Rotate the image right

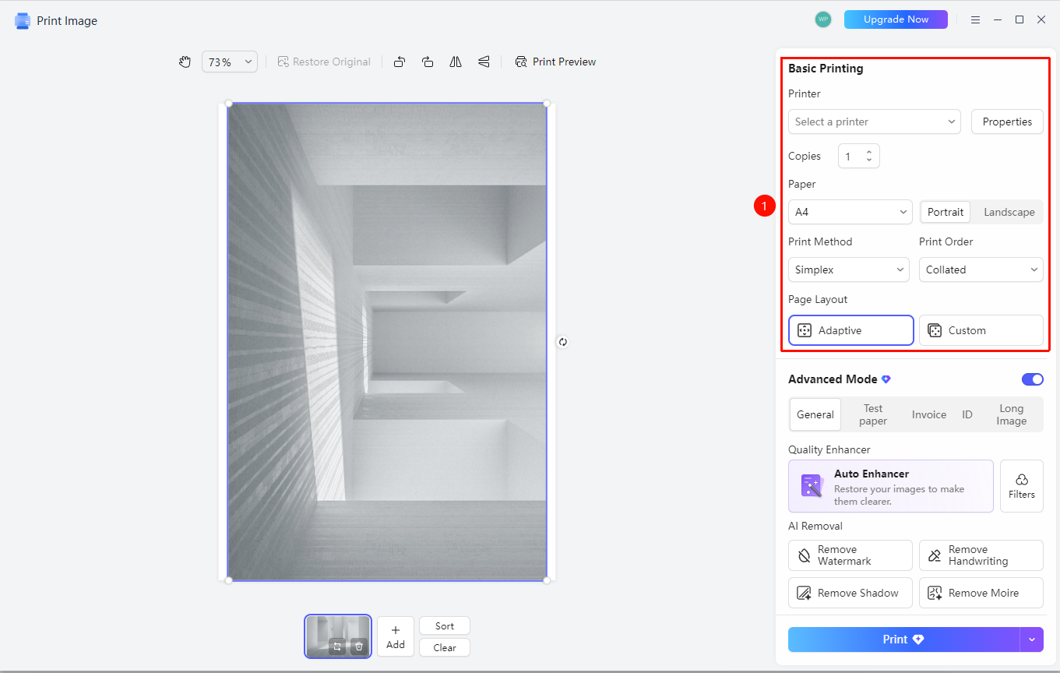[x=428, y=62]
